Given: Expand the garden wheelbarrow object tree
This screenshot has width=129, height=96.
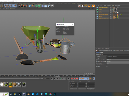Looking at the screenshot, I should tap(96, 18).
